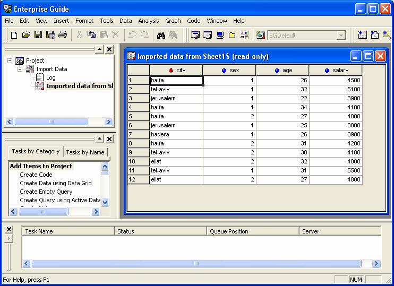
Task: Click the yellow folder toolbar icon
Action: [x=232, y=36]
